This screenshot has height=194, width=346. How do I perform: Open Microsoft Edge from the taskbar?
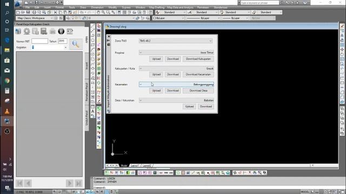pyautogui.click(x=7, y=40)
